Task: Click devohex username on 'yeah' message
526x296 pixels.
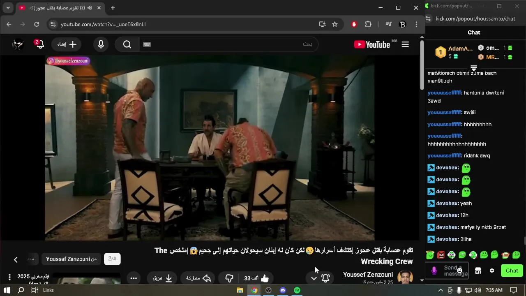Action: (x=447, y=203)
